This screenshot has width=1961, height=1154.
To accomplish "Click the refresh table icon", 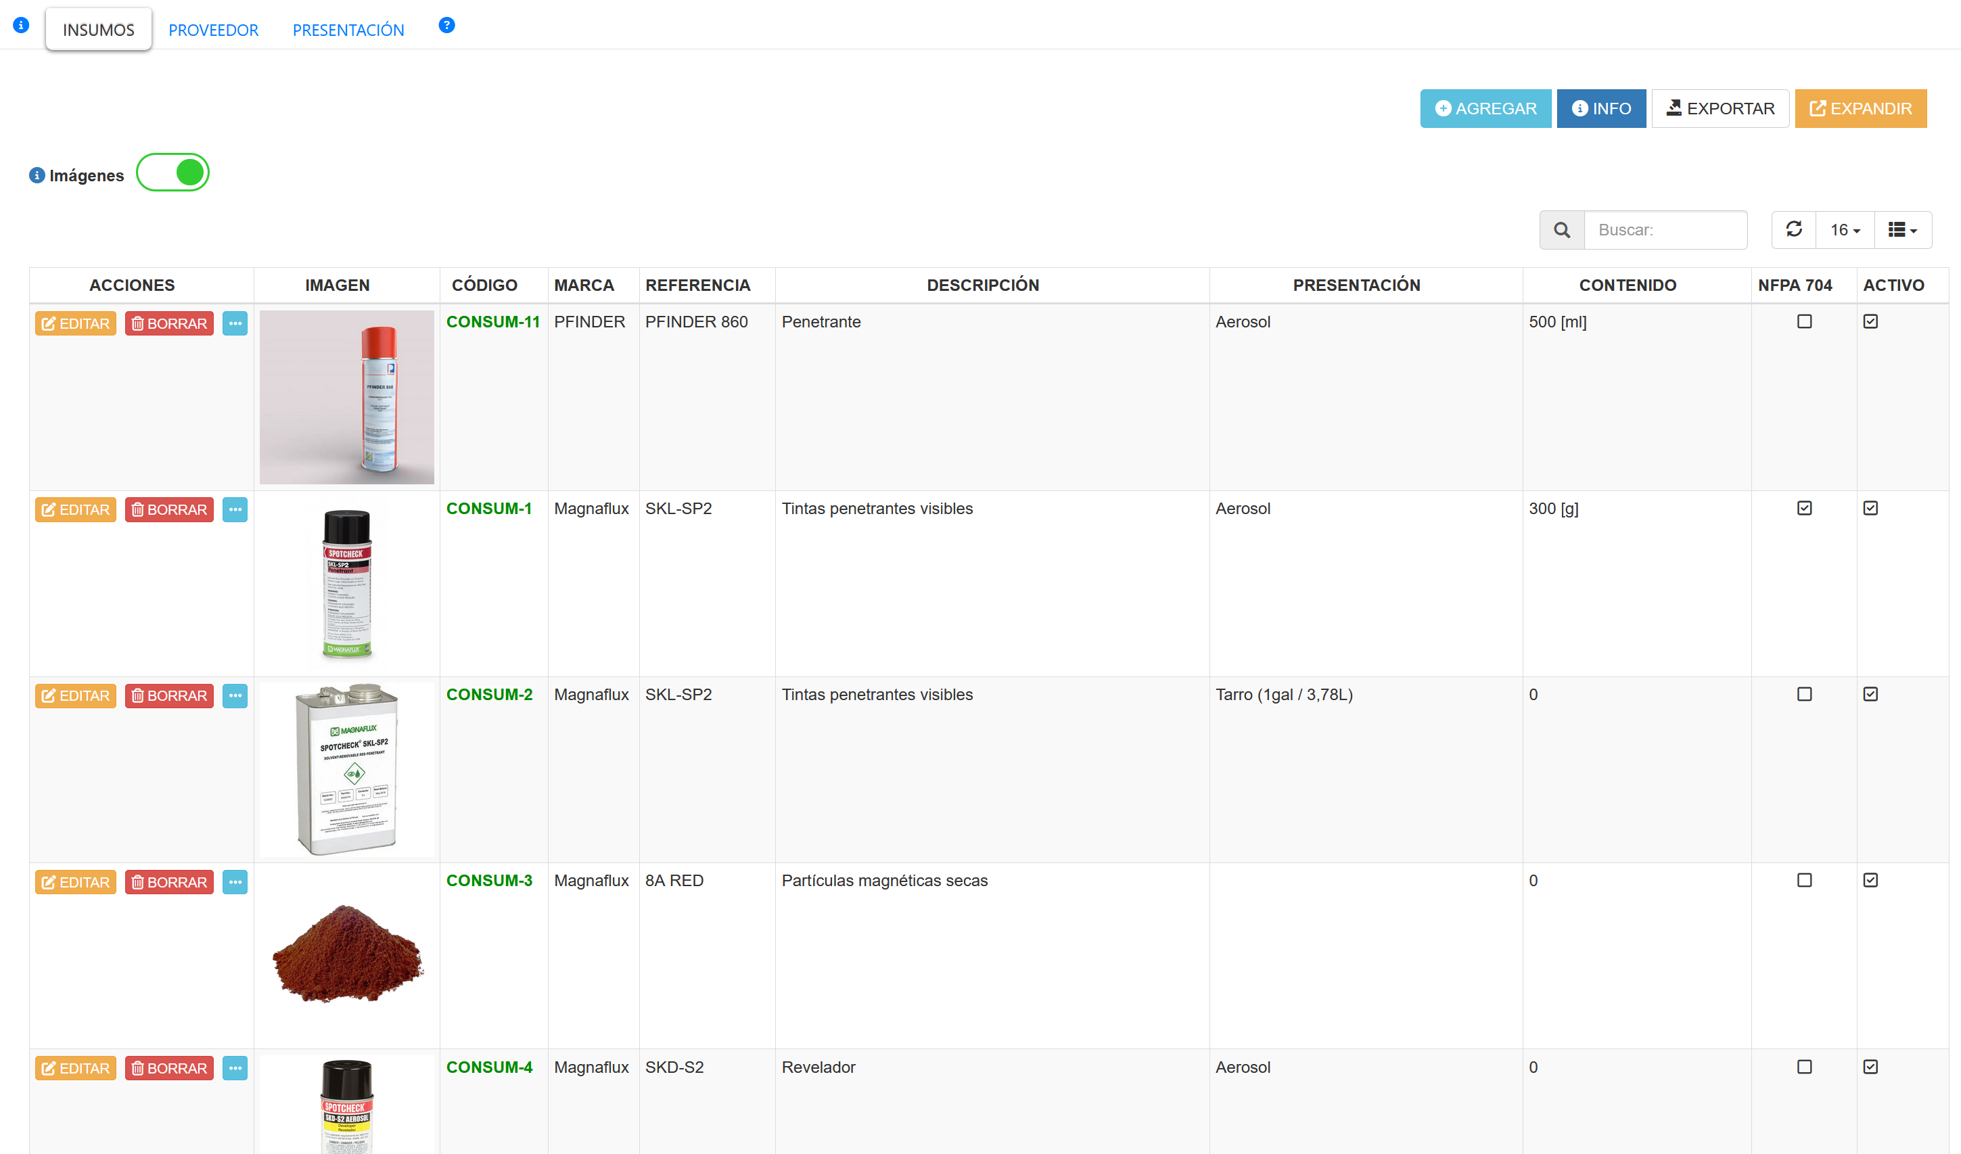I will (x=1793, y=229).
